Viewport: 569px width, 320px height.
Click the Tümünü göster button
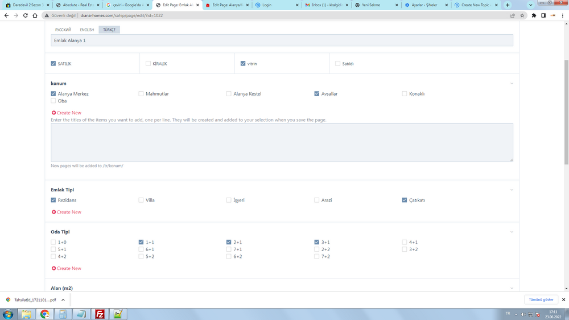(541, 300)
